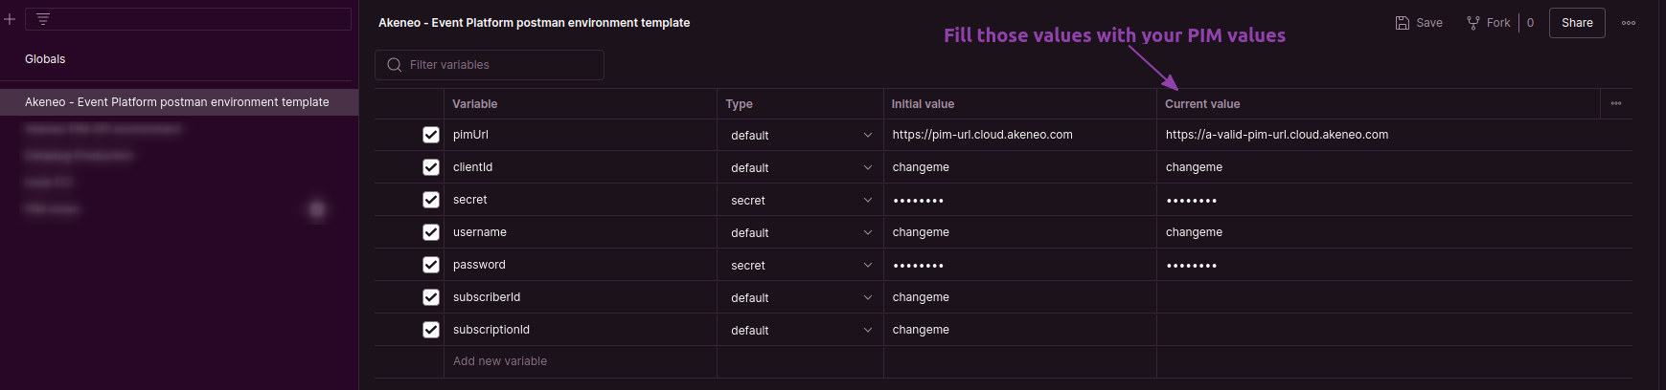Uncheck the pimUrl variable checkbox
This screenshot has height=390, width=1666.
point(431,135)
